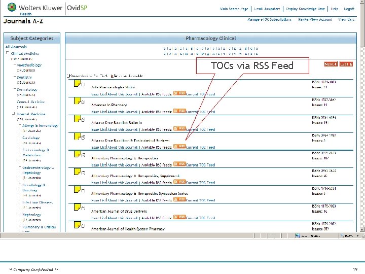Viewport: 365px width, 274px height.
Task: Click the vertical scrollbar down arrow
Action: (362, 230)
